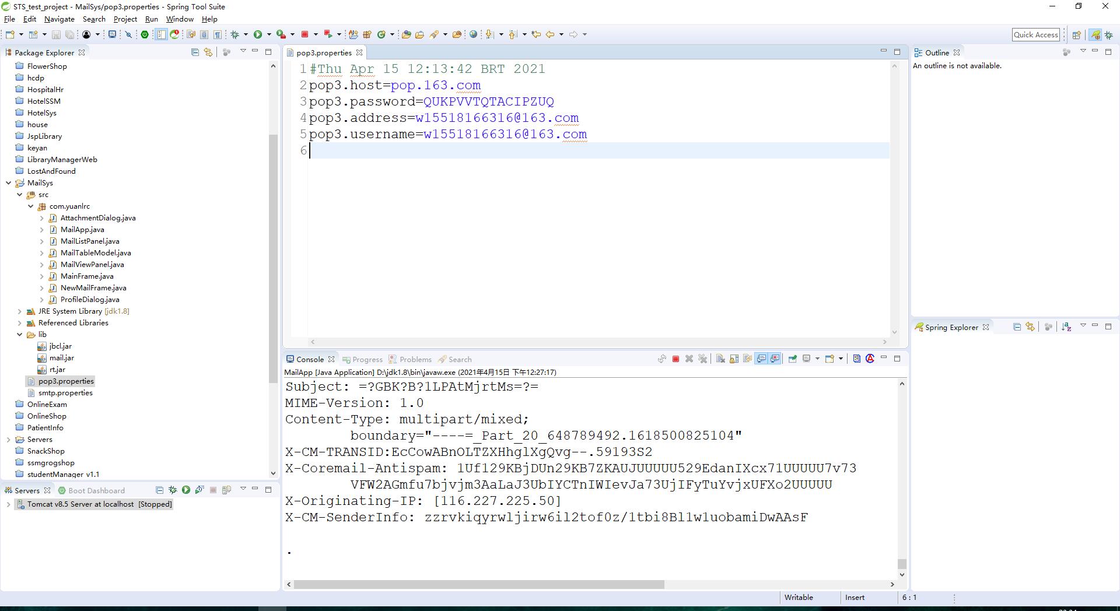
Task: Terminate the running app in Console
Action: coord(675,359)
